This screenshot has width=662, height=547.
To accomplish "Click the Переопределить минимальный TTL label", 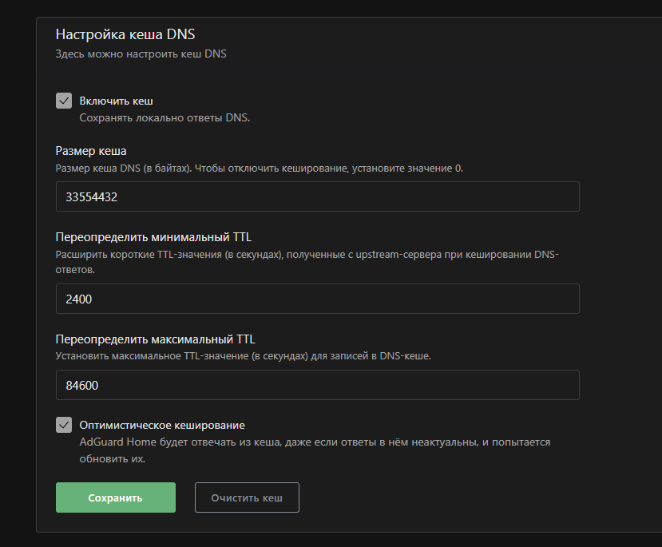I will [153, 237].
